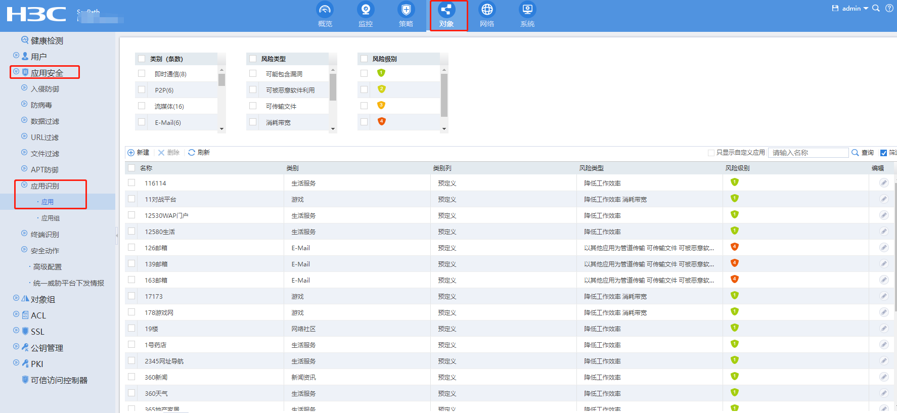Click risk level 4 badge for 139邮箱
The height and width of the screenshot is (413, 897).
(x=735, y=263)
